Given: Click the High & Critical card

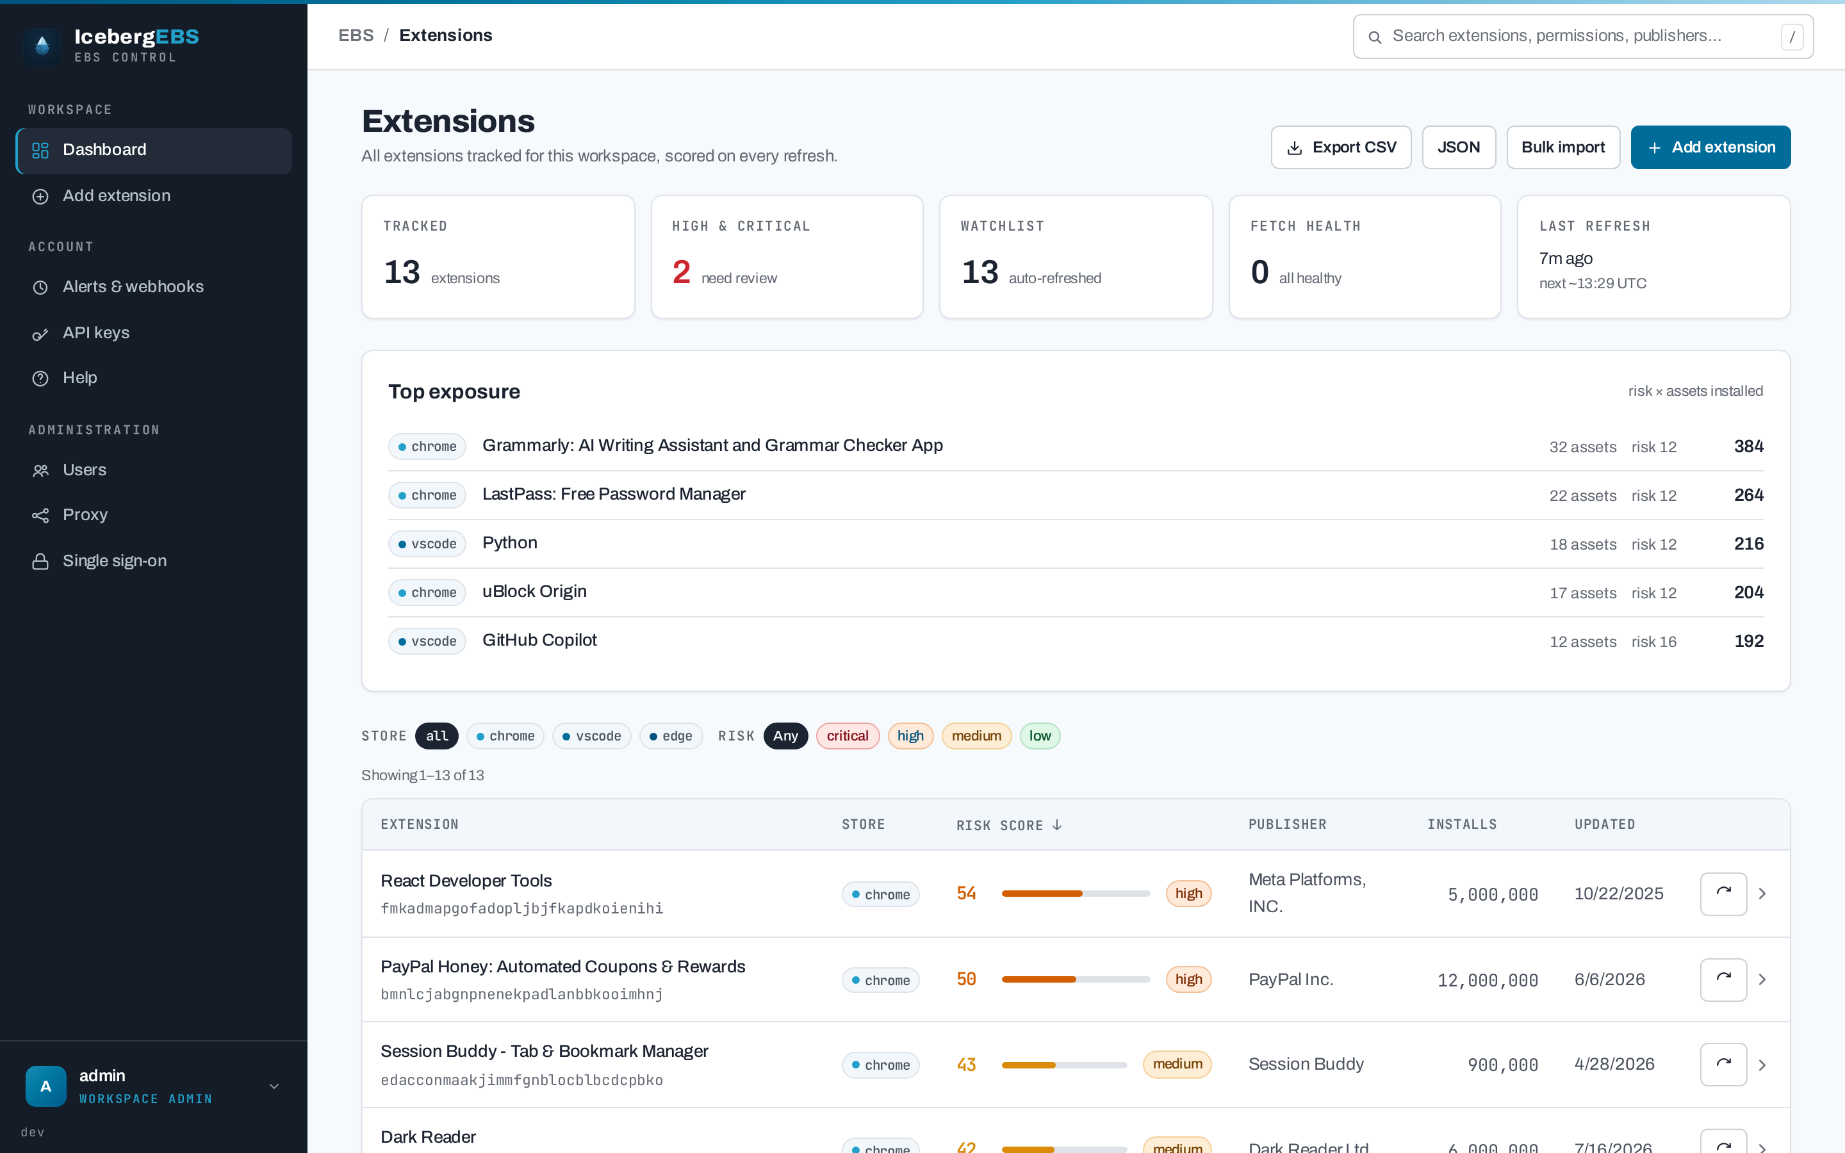Looking at the screenshot, I should pos(787,257).
